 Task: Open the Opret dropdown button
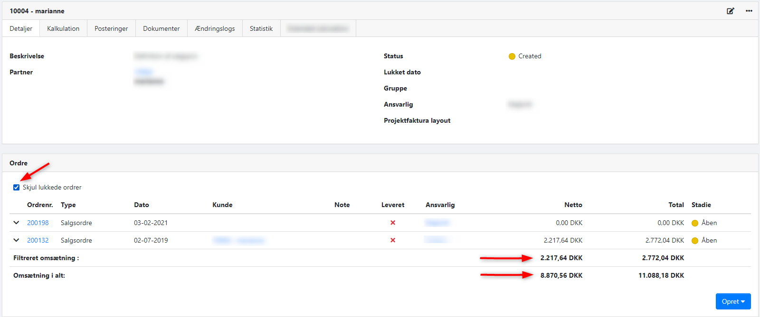pyautogui.click(x=733, y=301)
